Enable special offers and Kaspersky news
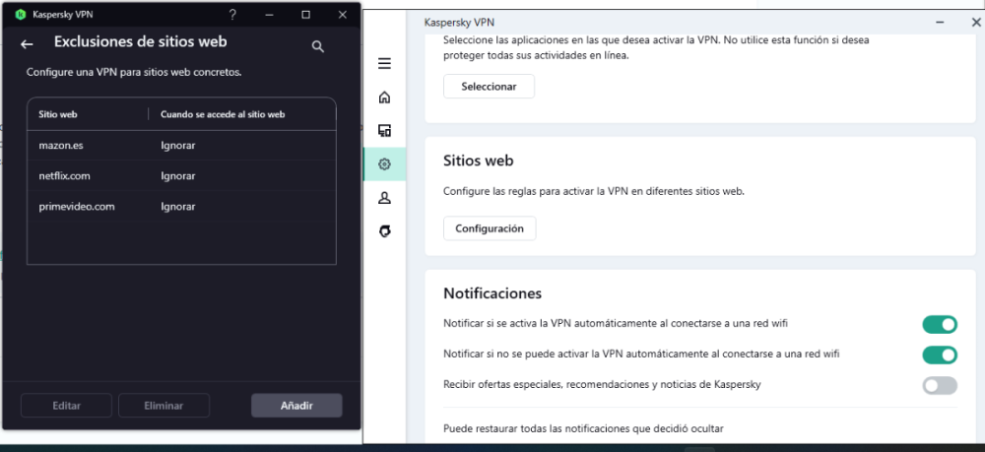 click(939, 385)
